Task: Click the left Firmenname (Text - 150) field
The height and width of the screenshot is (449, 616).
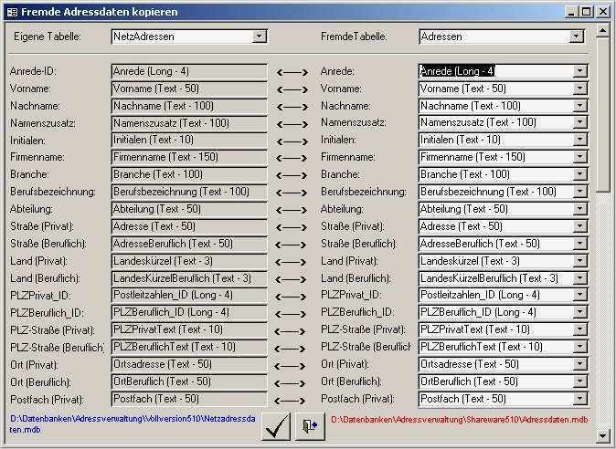Action: 189,157
